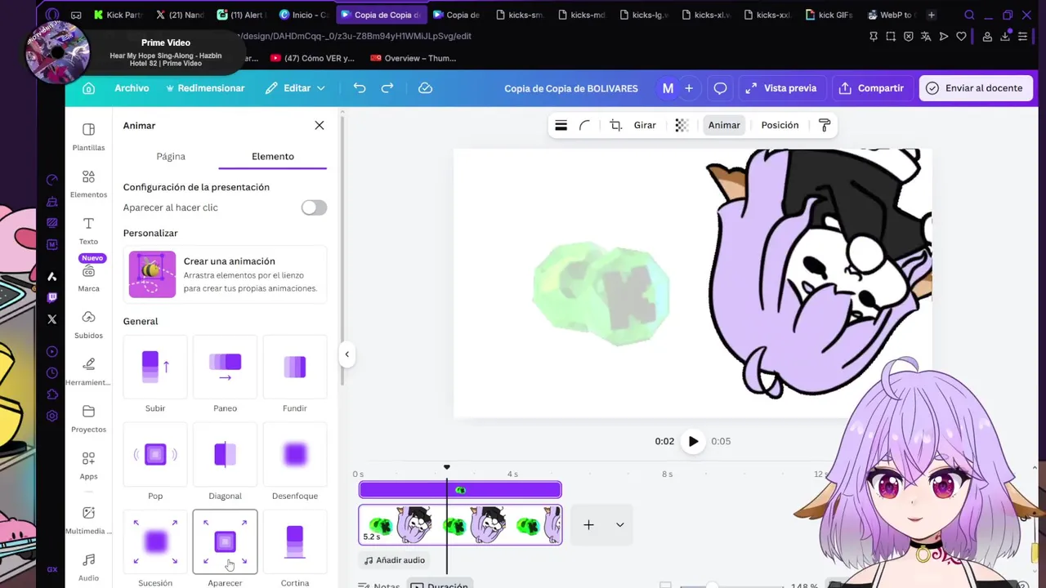Click the Vista previa button
This screenshot has height=588, width=1046.
(x=780, y=88)
